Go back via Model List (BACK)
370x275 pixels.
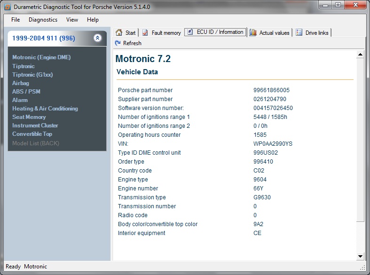[36, 143]
